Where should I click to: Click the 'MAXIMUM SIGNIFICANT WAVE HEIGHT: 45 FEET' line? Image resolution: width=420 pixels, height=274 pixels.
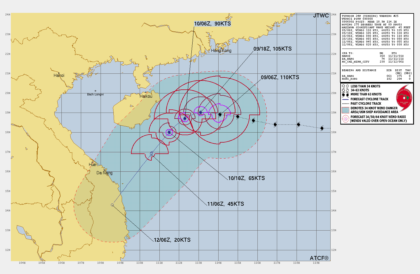(x=376, y=27)
